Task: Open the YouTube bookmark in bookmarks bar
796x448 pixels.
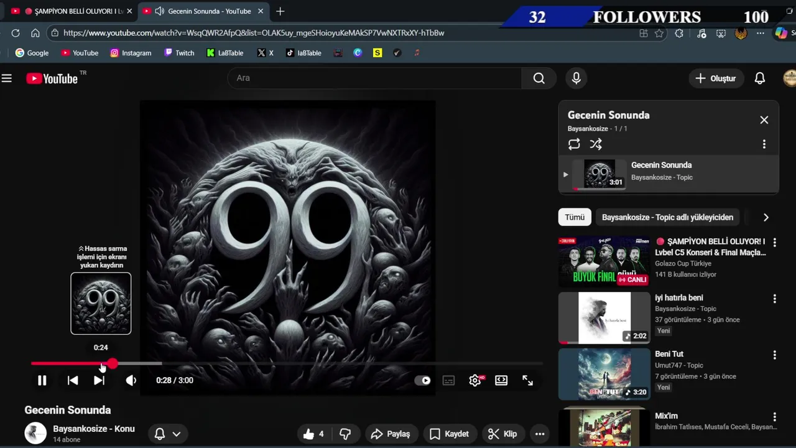Action: pos(80,53)
